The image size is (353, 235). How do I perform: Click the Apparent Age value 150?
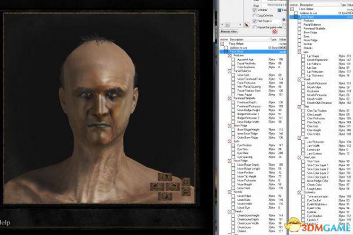tap(281, 59)
